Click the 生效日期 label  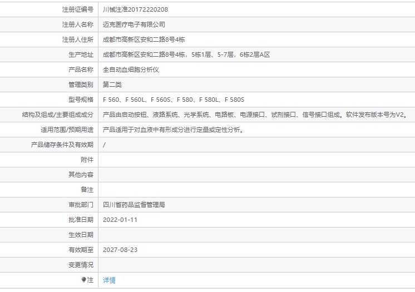[x=81, y=235]
